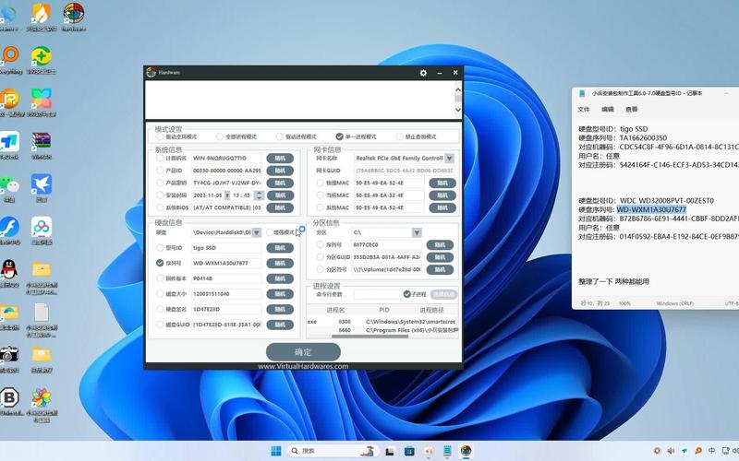Open the orange P desktop icon
Viewport: 739px width, 461px height.
[9, 102]
